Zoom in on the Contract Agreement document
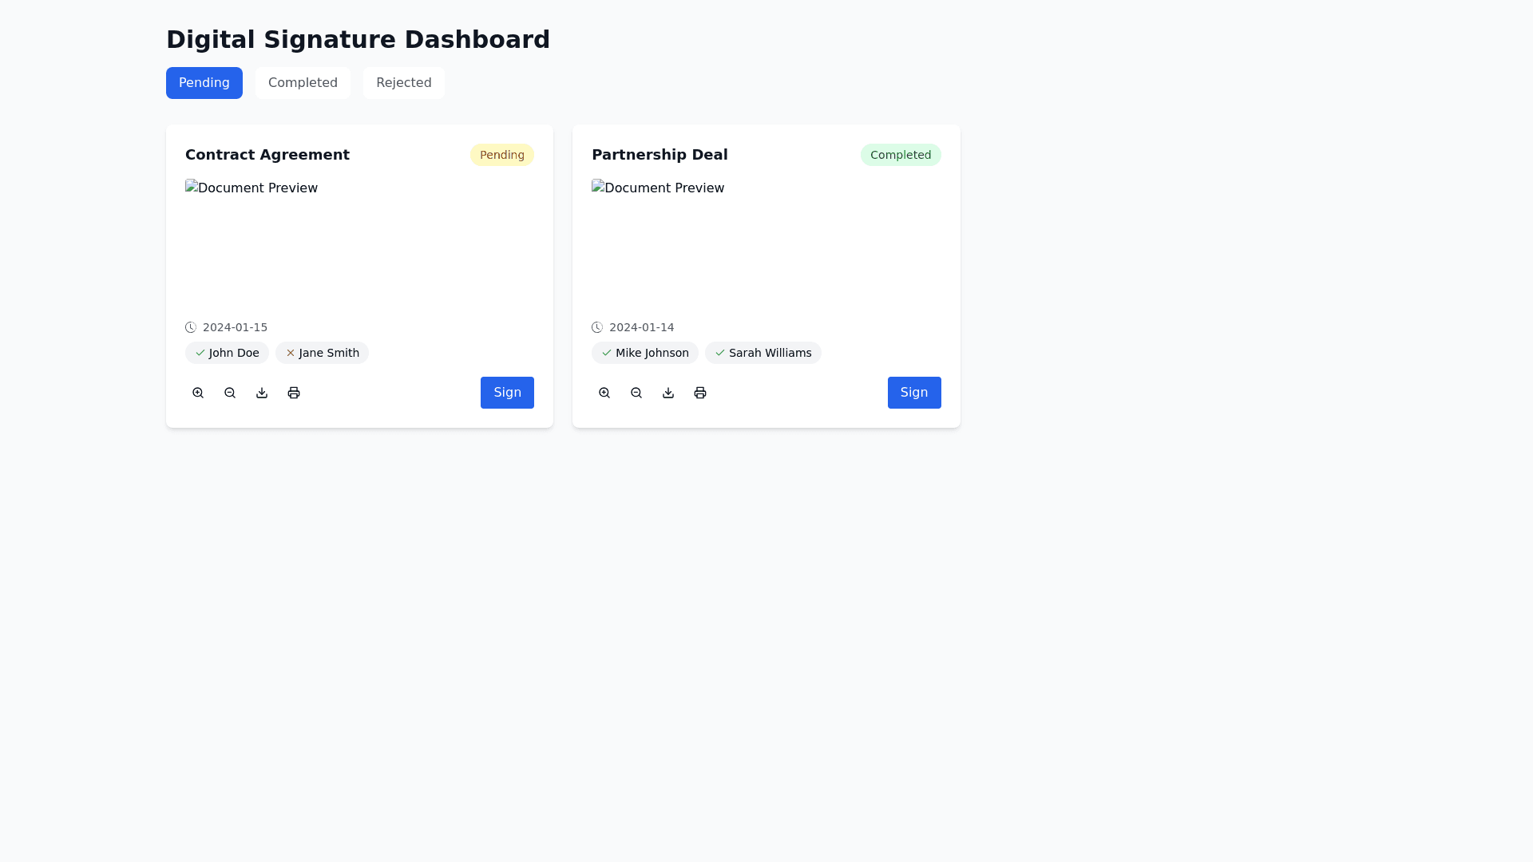This screenshot has height=862, width=1533. tap(198, 393)
